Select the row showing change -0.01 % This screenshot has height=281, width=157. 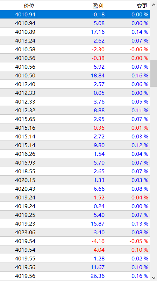[75, 128]
